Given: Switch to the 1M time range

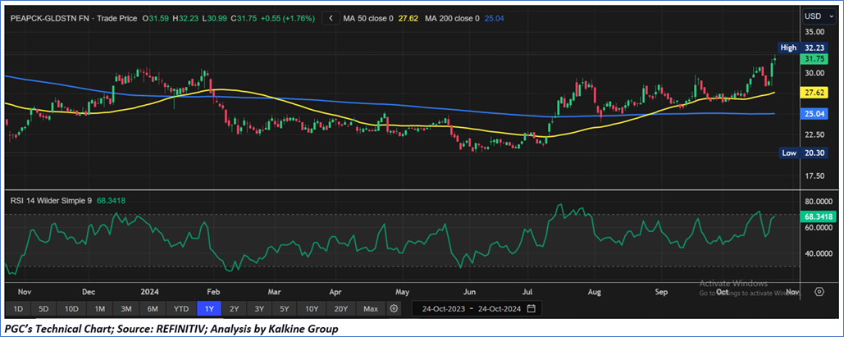Looking at the screenshot, I should pos(99,308).
